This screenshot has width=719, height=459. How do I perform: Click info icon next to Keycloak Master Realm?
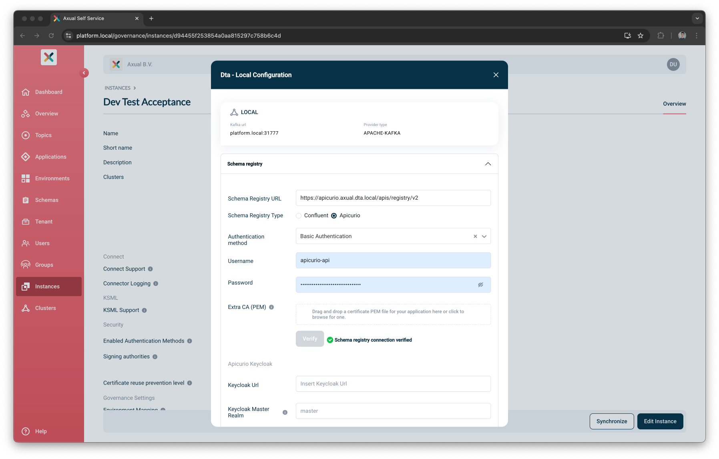pyautogui.click(x=285, y=413)
